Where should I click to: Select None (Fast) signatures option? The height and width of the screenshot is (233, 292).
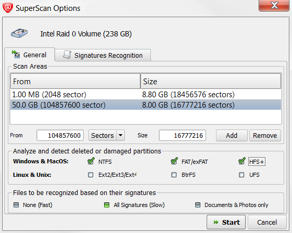16,205
